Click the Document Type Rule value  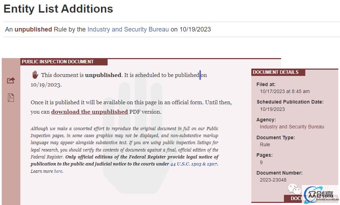[x=265, y=144]
